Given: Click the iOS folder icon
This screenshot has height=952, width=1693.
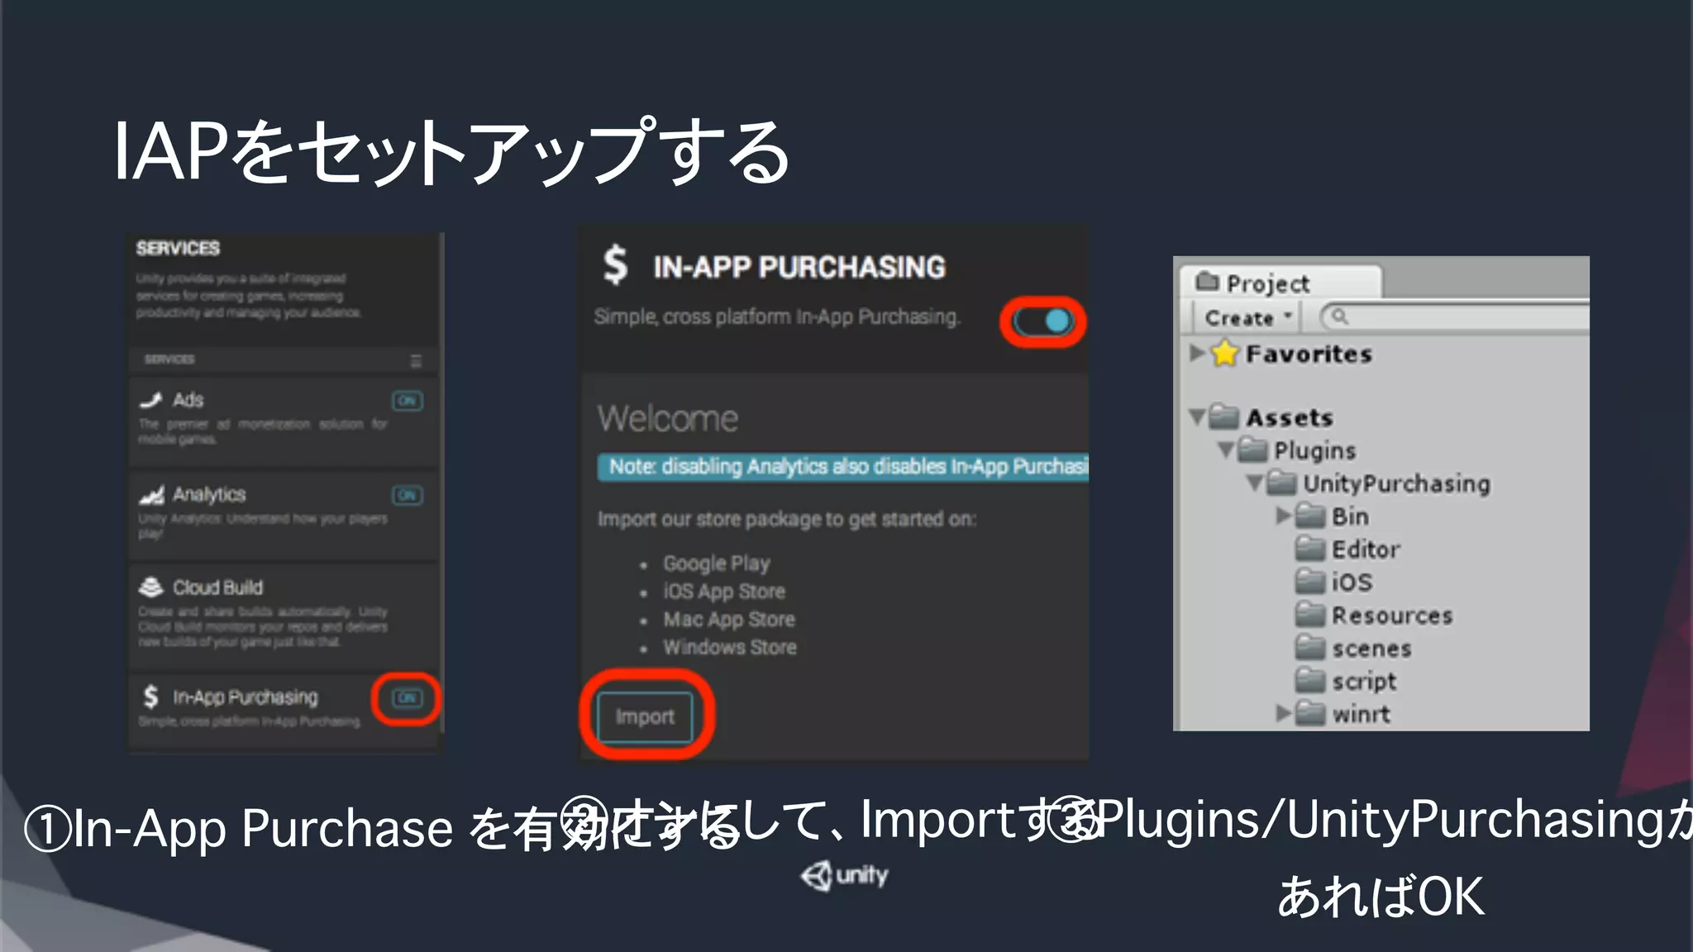Looking at the screenshot, I should pyautogui.click(x=1310, y=582).
